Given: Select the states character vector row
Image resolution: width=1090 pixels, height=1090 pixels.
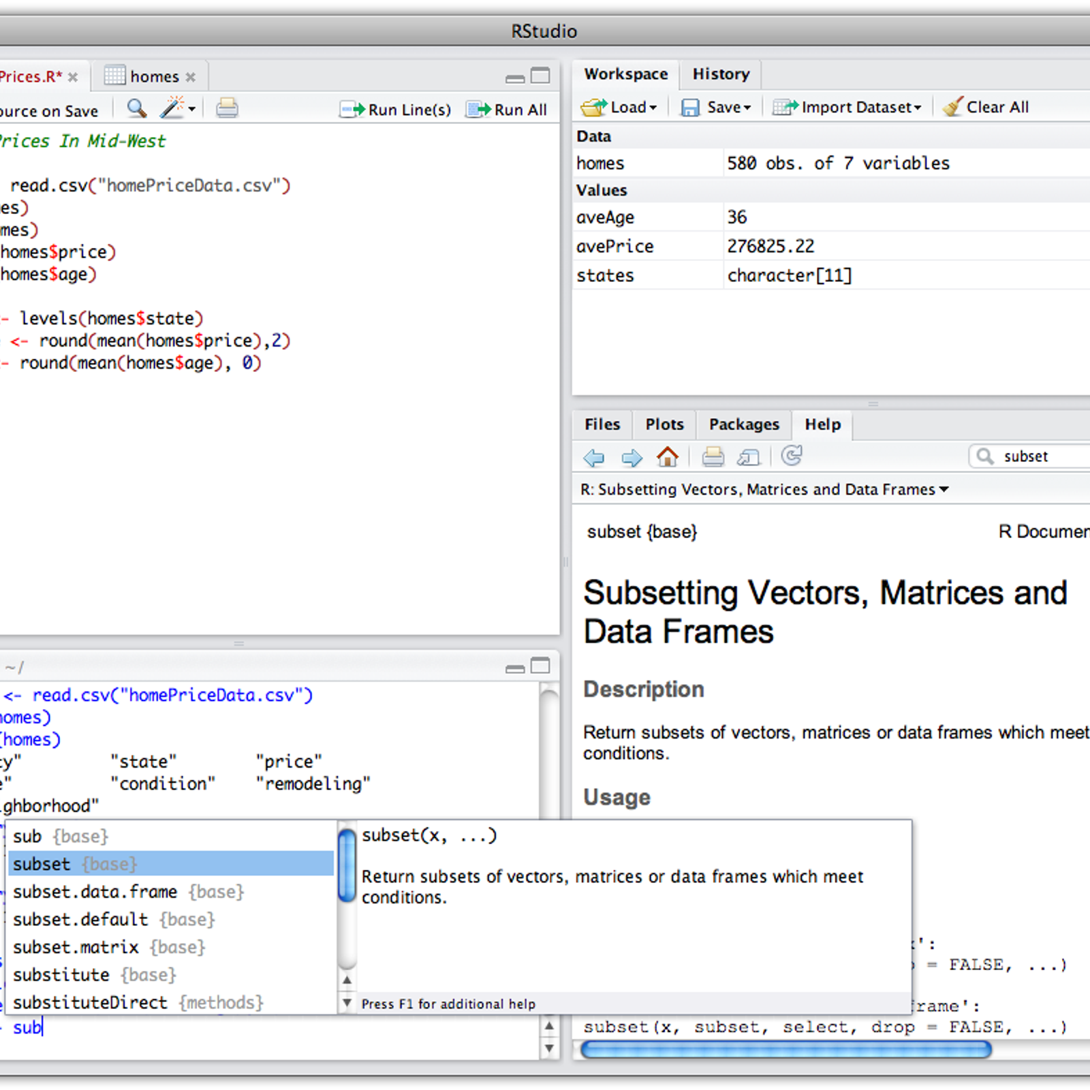Looking at the screenshot, I should [x=831, y=275].
